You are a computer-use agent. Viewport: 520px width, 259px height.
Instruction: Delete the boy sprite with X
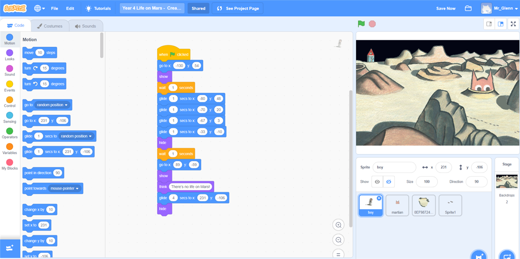[x=379, y=198]
